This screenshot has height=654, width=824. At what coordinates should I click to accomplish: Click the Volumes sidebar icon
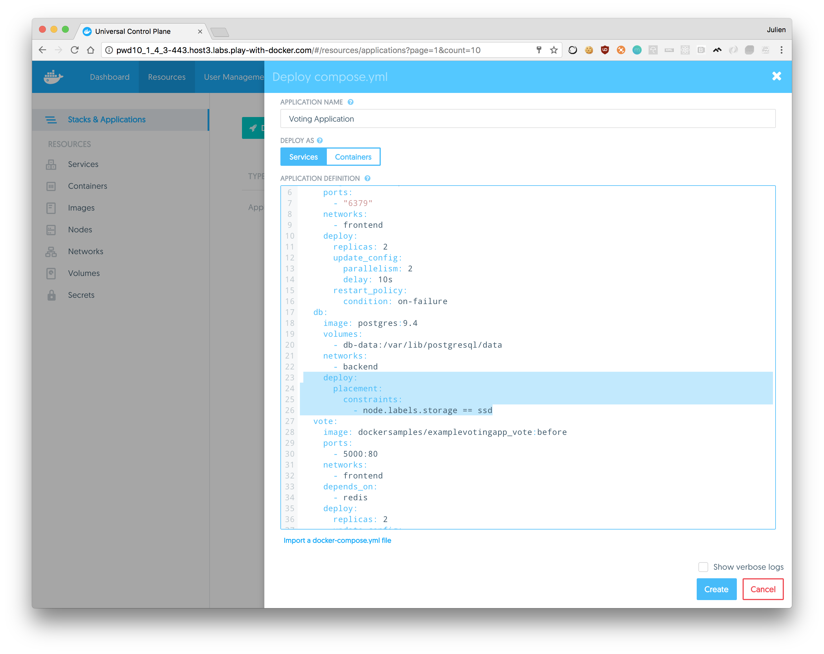(51, 273)
